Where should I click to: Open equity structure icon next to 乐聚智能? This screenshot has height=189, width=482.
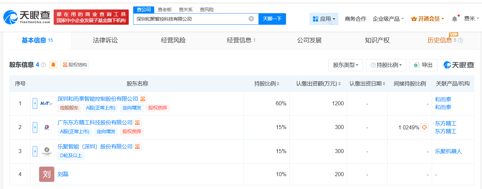pos(137,147)
